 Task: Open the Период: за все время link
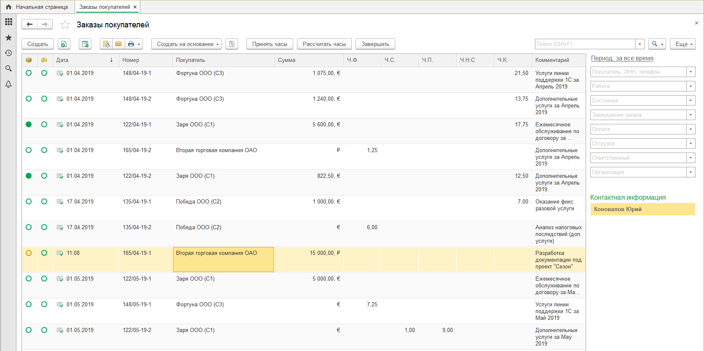point(622,58)
